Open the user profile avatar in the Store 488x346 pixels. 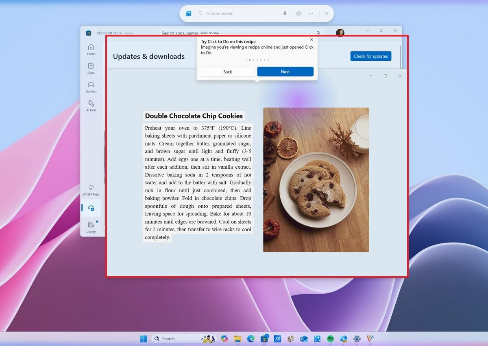(x=340, y=33)
